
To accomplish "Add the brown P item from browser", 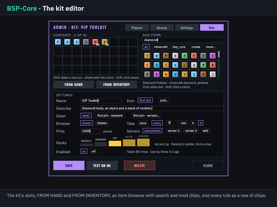I will (166, 56).
